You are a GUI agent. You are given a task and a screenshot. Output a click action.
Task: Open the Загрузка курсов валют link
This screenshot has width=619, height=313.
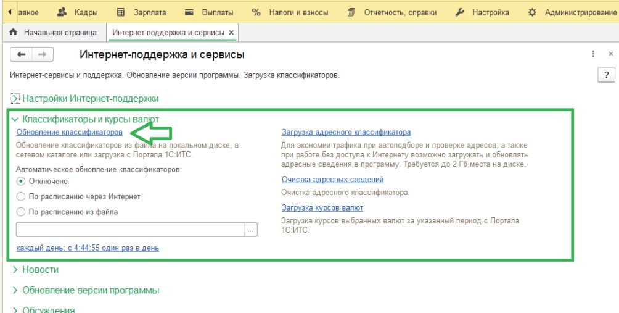point(322,208)
